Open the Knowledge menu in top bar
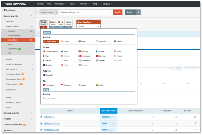 pos(60,4)
